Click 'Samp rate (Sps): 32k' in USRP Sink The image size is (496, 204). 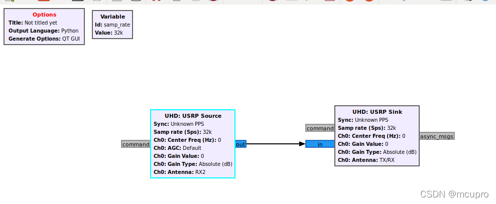pos(367,128)
